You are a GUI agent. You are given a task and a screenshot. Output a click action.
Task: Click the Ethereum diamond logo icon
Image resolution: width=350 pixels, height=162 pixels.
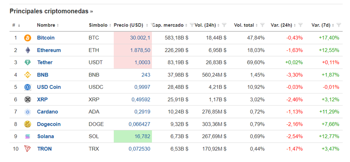(28, 50)
